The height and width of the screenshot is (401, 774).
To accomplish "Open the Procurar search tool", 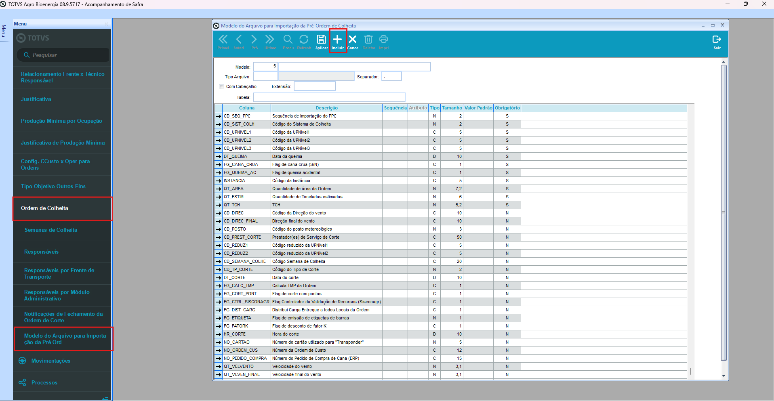I will pos(288,42).
